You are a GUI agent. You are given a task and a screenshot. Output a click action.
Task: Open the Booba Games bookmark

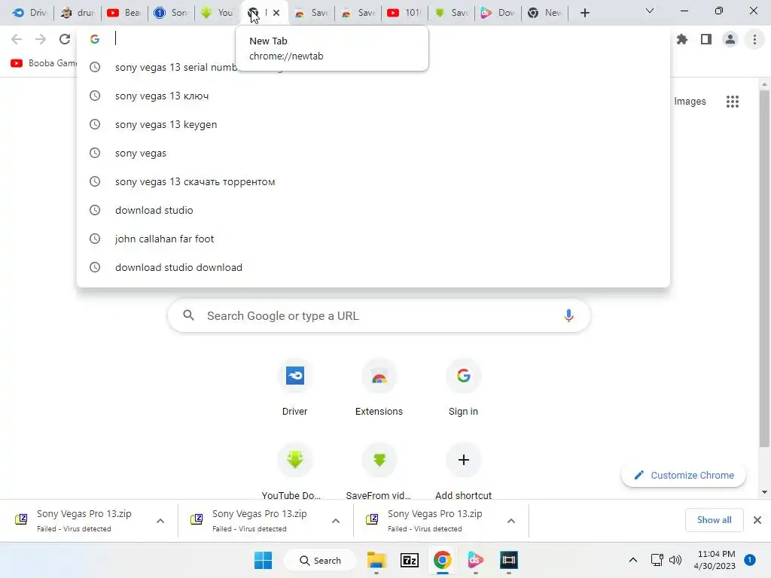click(x=43, y=63)
